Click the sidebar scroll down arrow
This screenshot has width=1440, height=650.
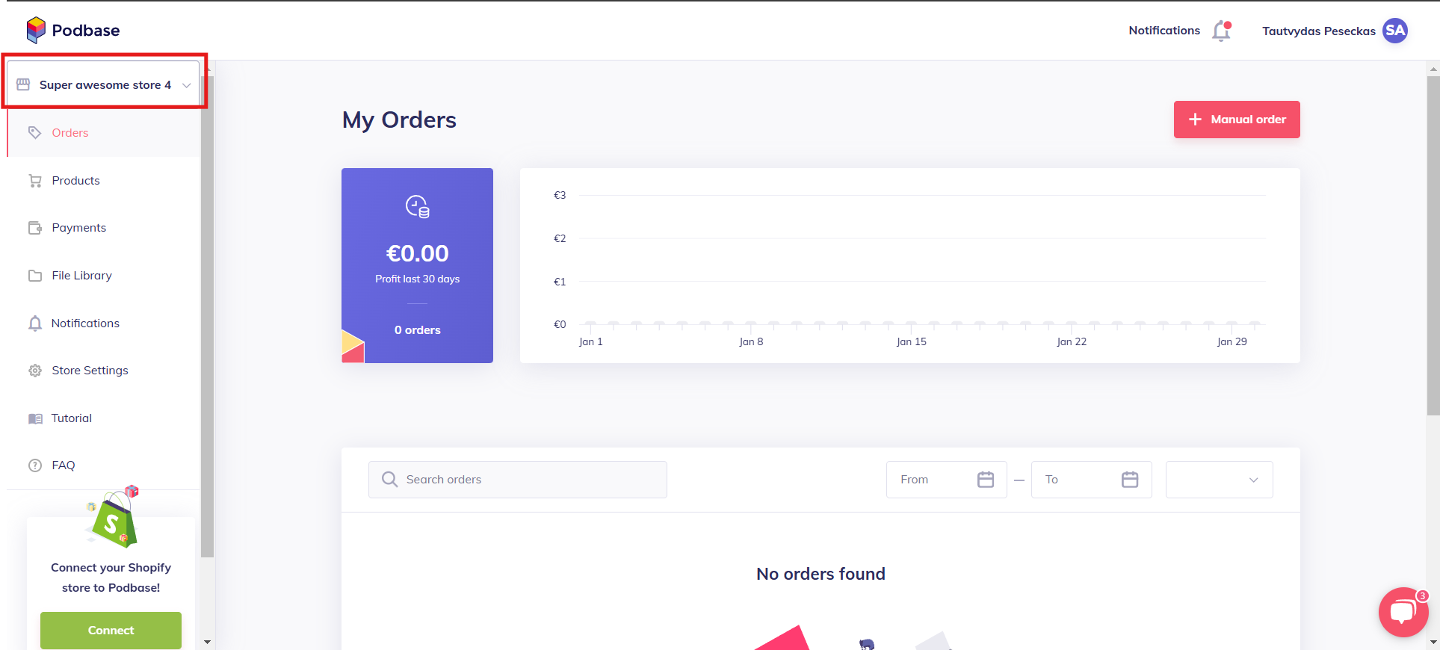207,642
